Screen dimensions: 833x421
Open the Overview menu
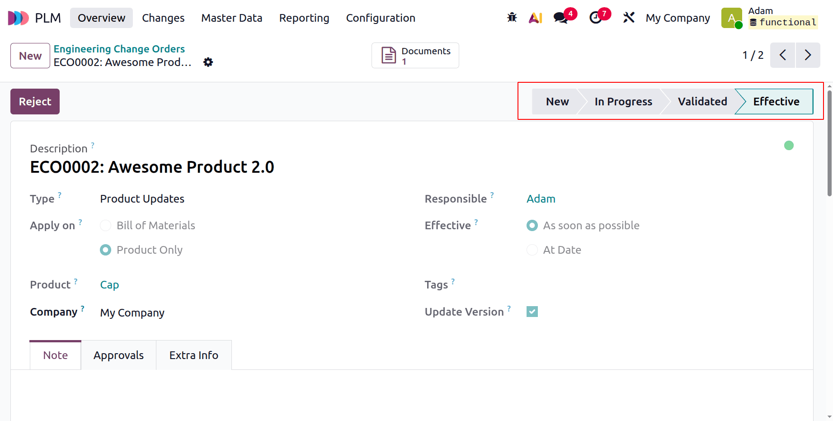[x=101, y=18]
